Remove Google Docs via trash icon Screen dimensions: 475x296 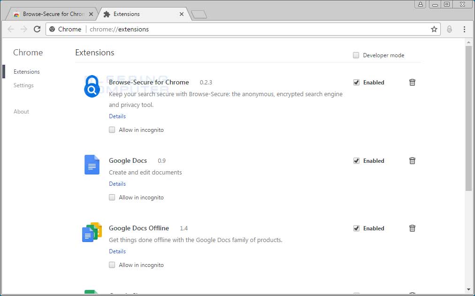tap(412, 161)
